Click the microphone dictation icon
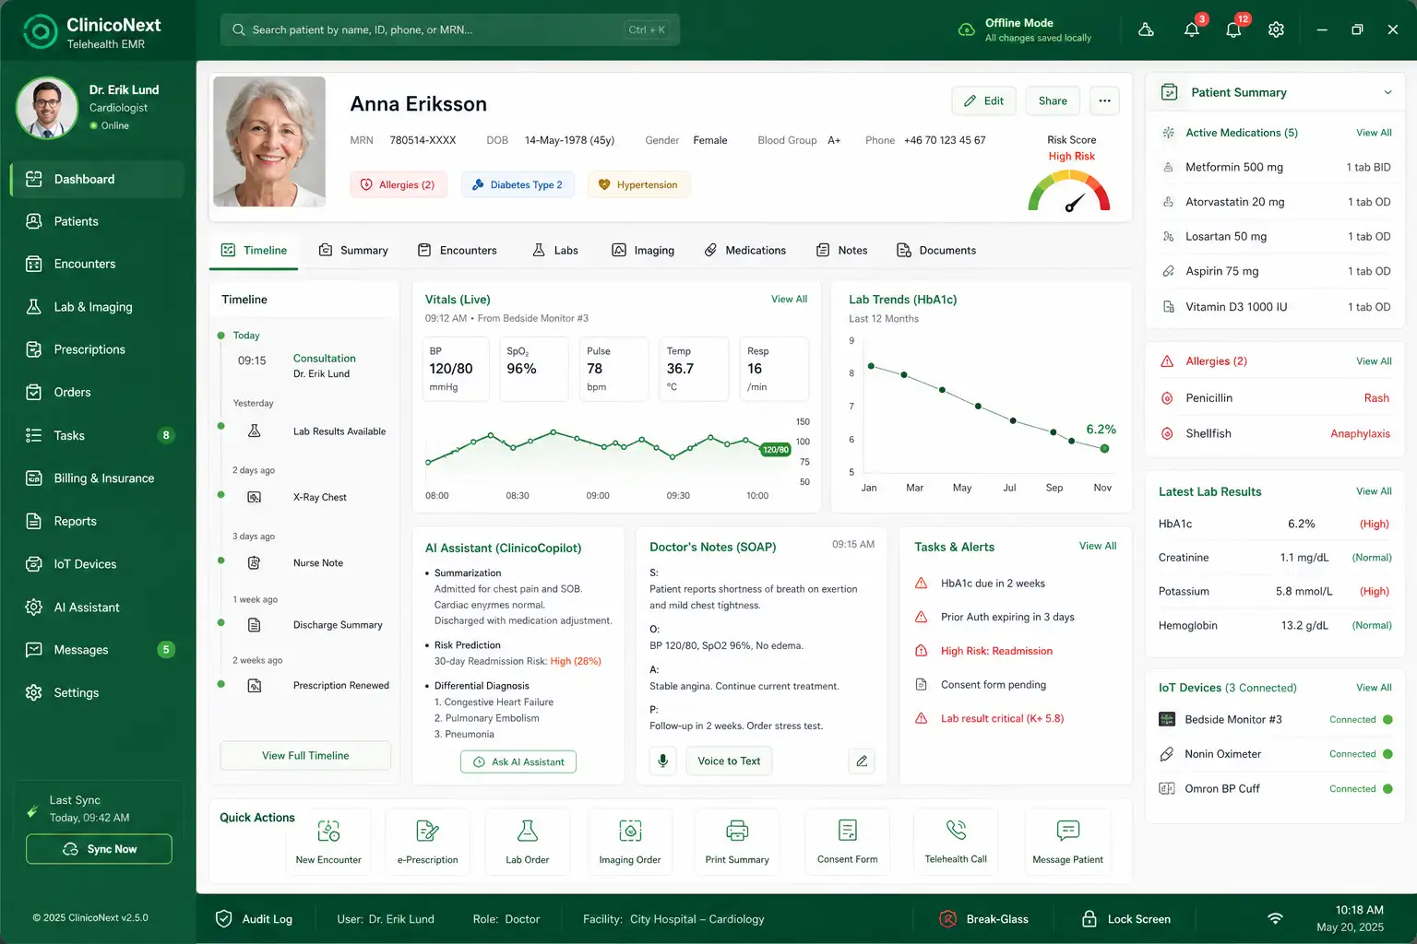Viewport: 1417px width, 944px height. pos(662,761)
